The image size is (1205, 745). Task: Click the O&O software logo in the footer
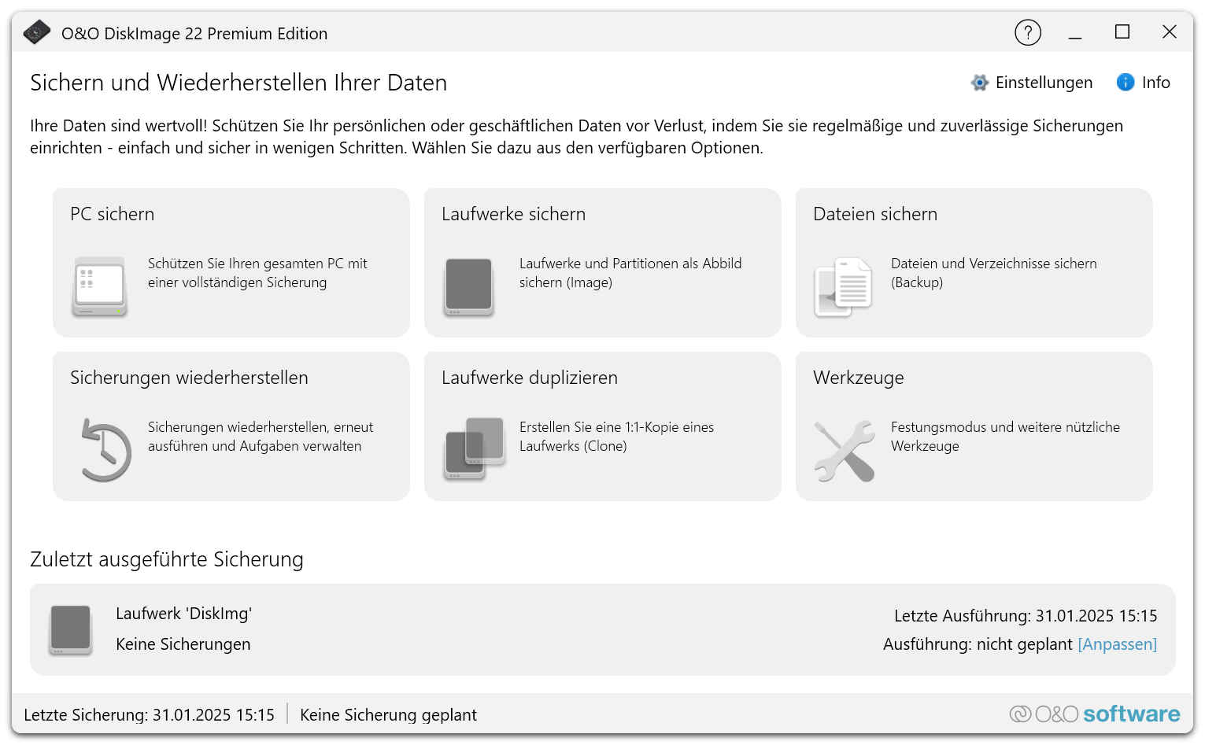(1095, 714)
